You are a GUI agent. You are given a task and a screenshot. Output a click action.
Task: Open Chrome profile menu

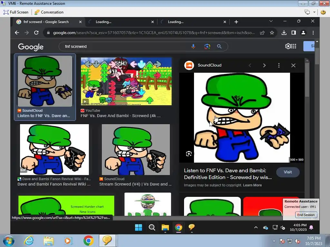click(x=303, y=32)
